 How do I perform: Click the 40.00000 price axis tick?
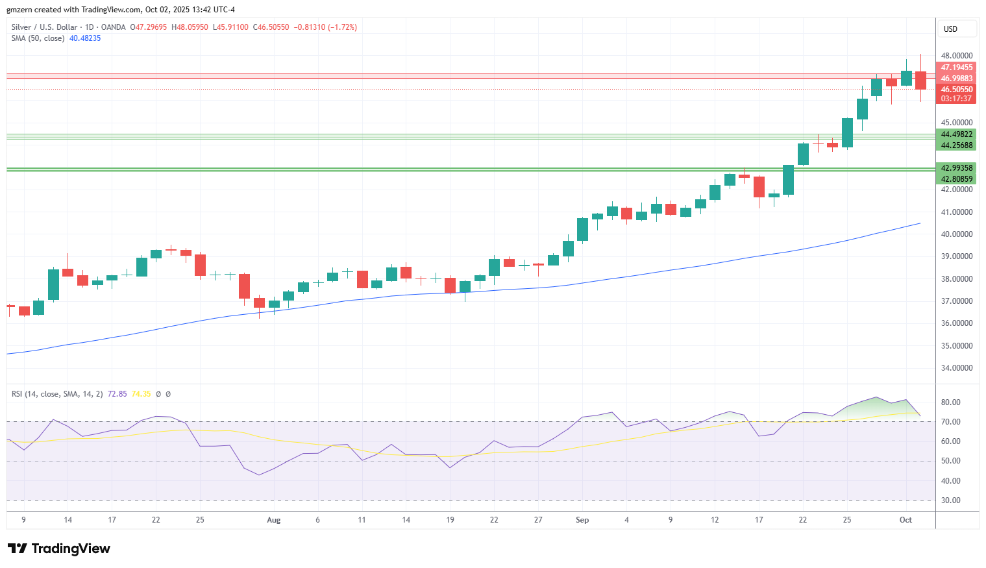957,234
